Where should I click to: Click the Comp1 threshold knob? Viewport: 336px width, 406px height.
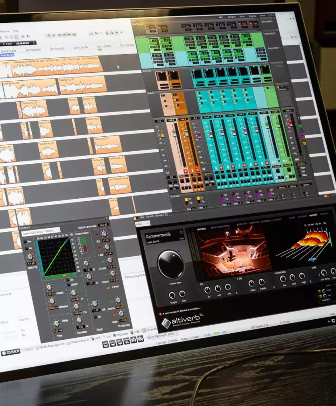pos(112,273)
